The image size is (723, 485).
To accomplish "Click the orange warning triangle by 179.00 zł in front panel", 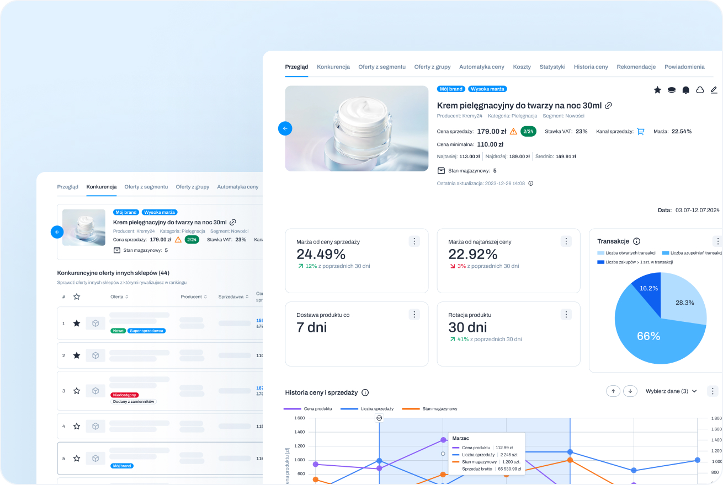I will pyautogui.click(x=513, y=131).
